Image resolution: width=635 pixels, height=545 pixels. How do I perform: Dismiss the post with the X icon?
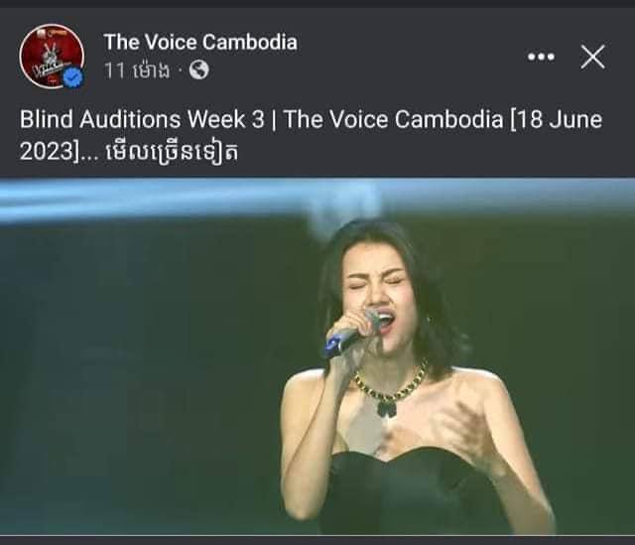592,57
